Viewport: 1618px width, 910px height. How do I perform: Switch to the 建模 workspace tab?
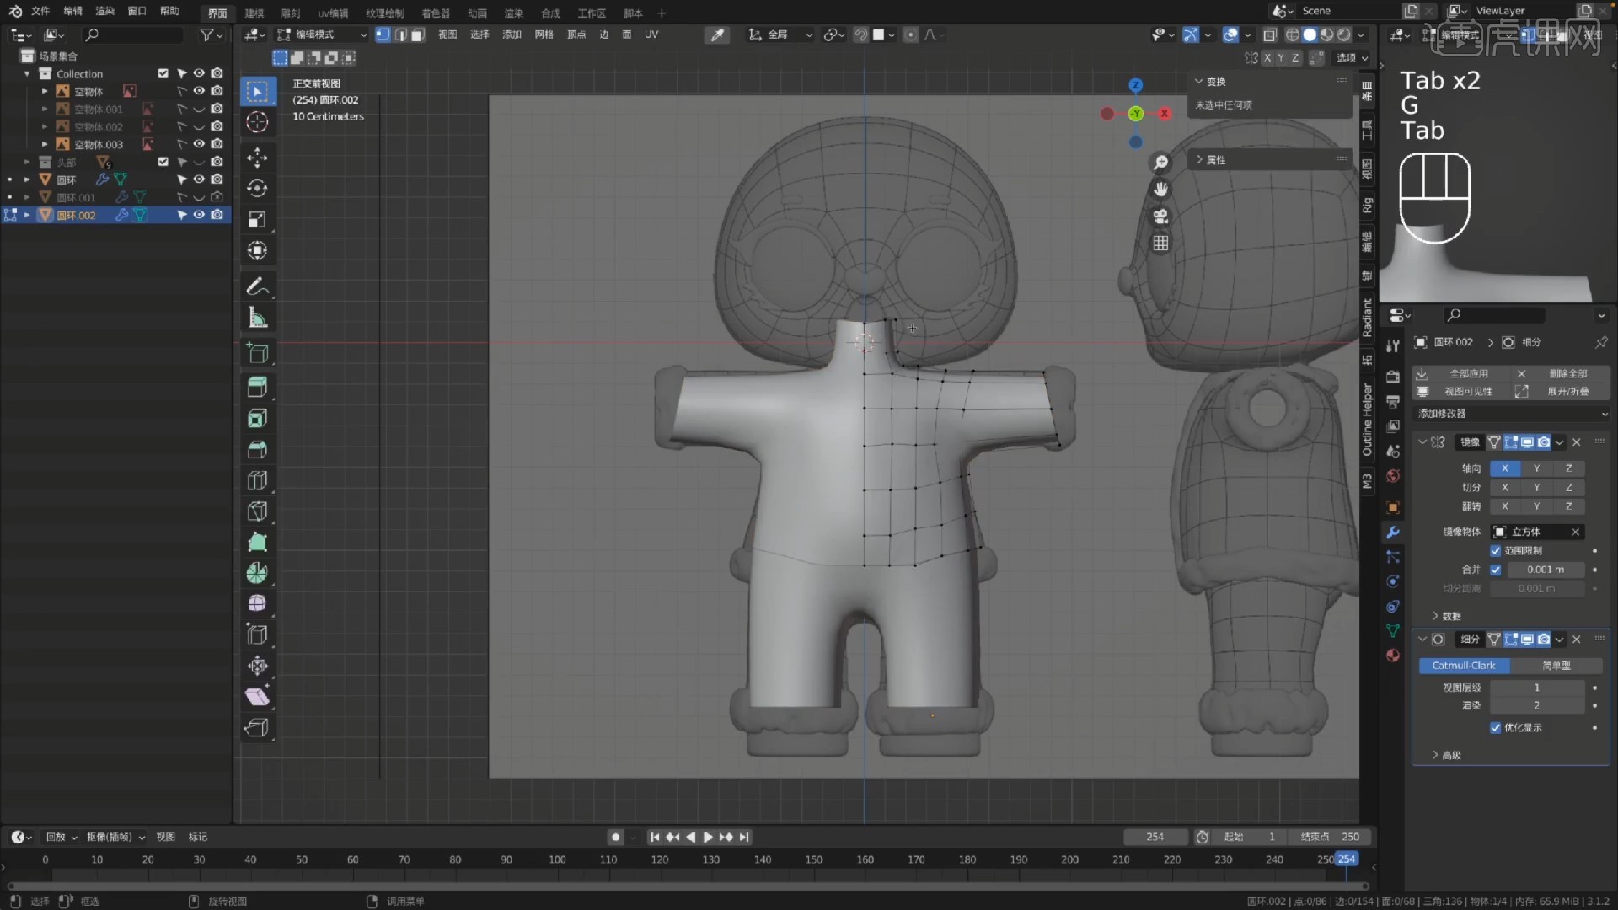pos(254,13)
